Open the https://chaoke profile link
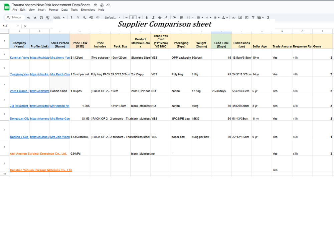The width and height of the screenshot is (334, 250). coord(40,74)
